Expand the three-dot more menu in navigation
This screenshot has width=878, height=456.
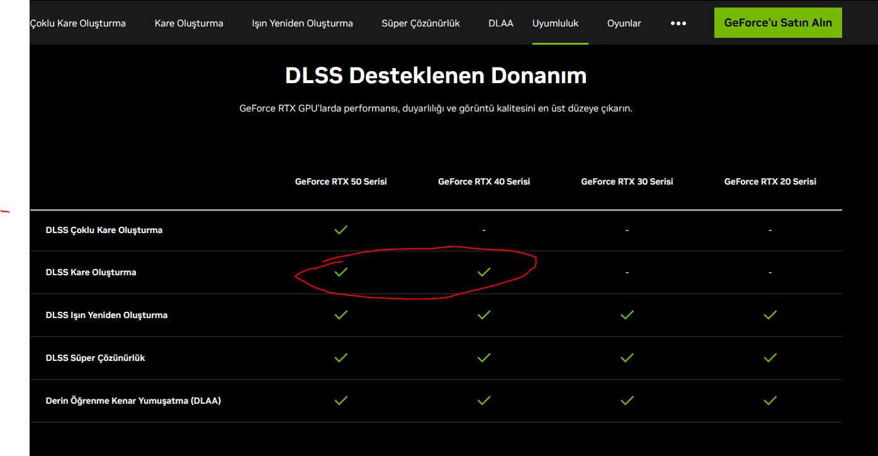[x=678, y=23]
